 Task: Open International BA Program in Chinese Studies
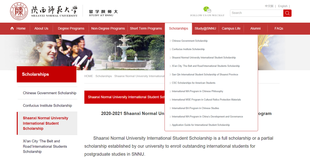pos(195,108)
